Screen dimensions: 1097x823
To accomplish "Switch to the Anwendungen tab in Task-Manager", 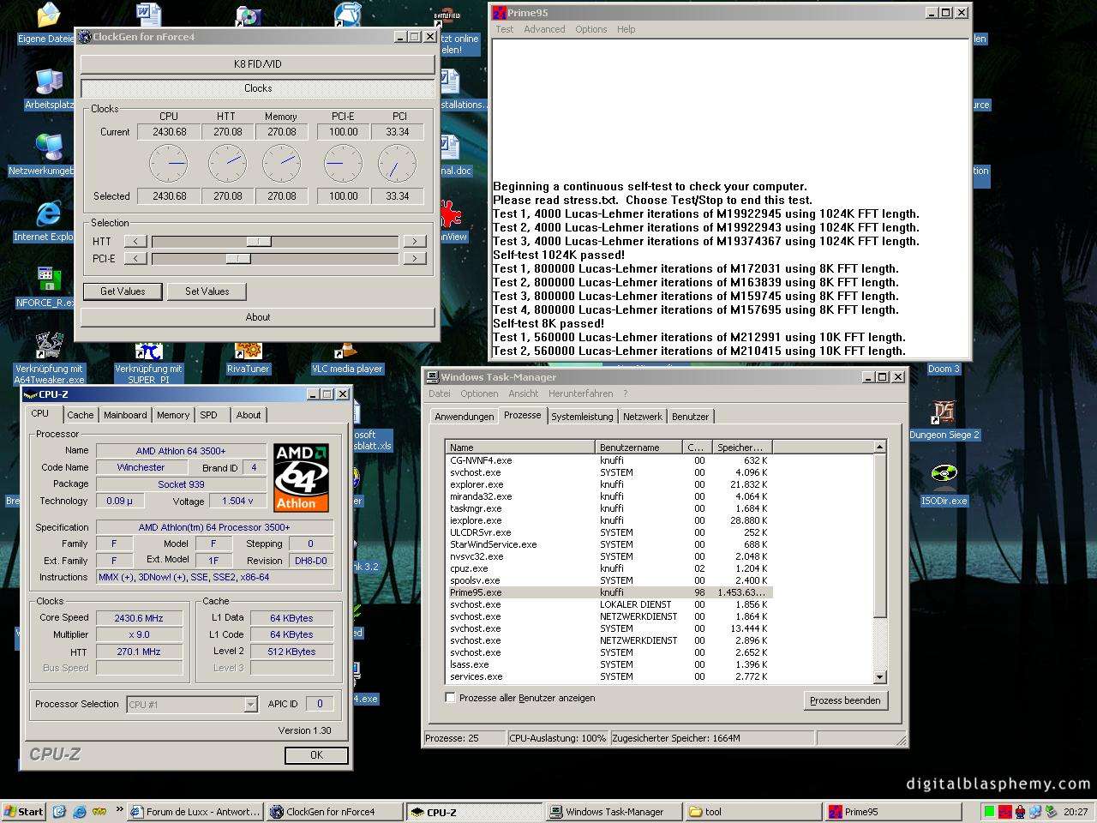I will click(x=465, y=417).
